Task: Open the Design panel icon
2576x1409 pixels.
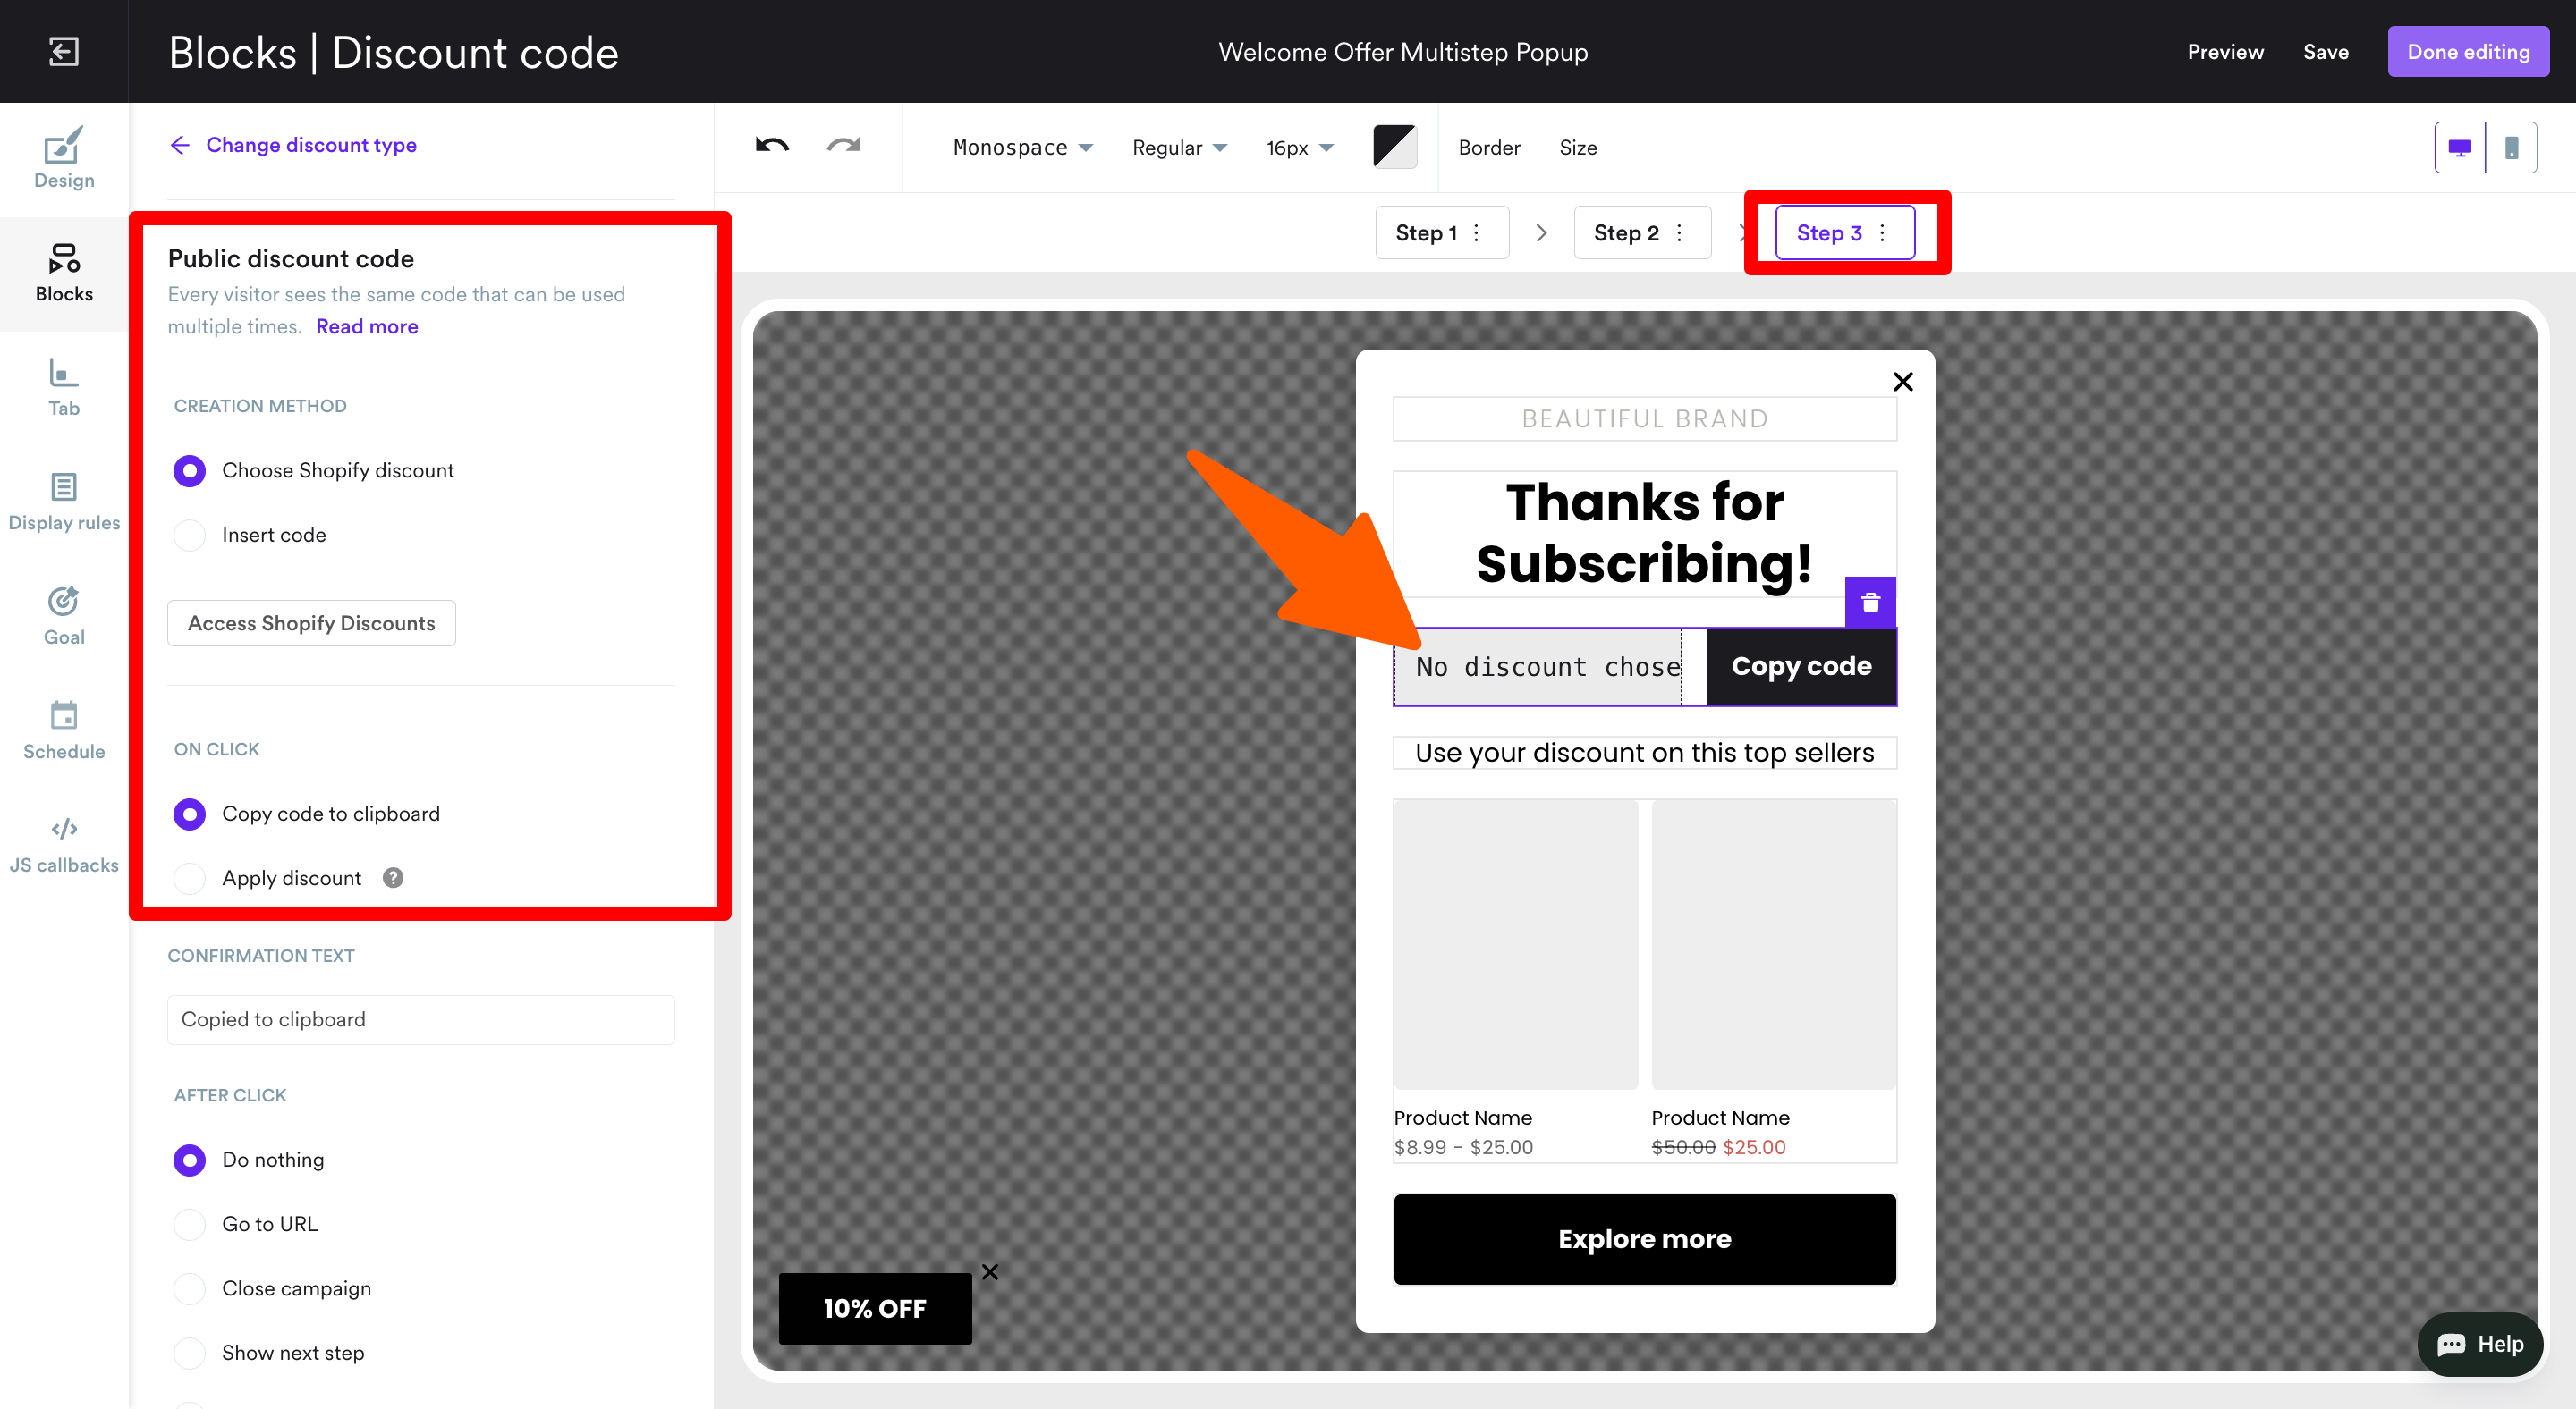Action: pos(64,158)
